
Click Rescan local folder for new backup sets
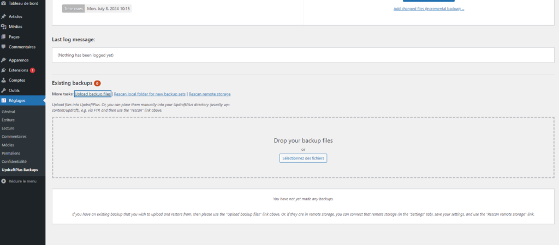pos(150,94)
